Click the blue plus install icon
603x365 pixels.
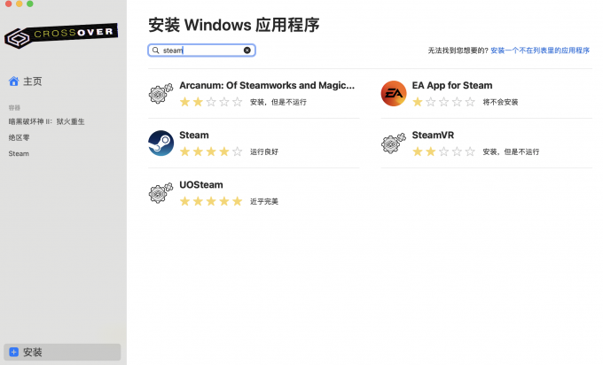(14, 352)
